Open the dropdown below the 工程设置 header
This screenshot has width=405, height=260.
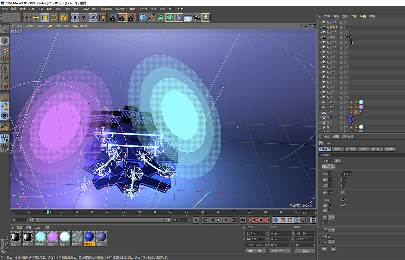pyautogui.click(x=338, y=161)
